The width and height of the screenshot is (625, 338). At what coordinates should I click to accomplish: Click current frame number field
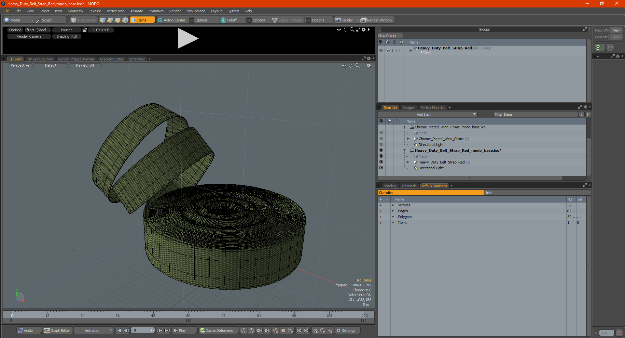tap(140, 331)
